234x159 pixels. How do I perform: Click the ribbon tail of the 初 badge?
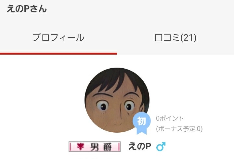pos(142,132)
